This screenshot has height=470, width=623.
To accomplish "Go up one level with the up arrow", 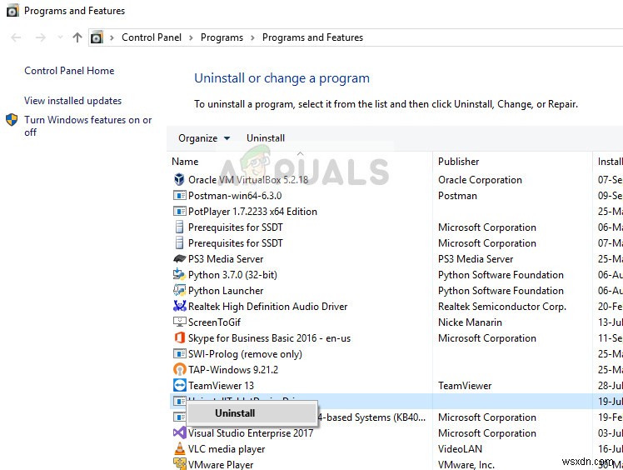I will pos(77,37).
